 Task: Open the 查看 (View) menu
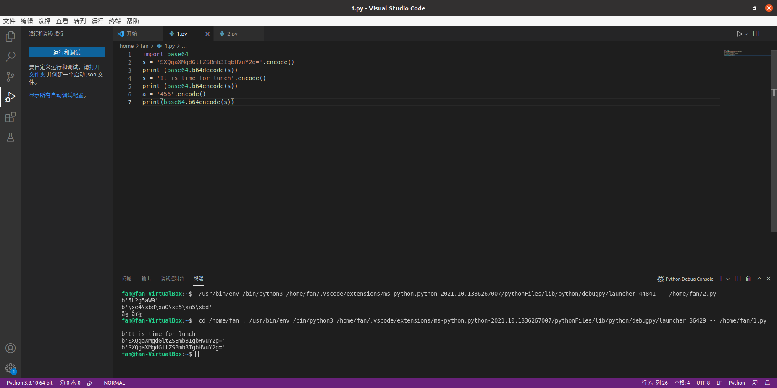coord(62,21)
